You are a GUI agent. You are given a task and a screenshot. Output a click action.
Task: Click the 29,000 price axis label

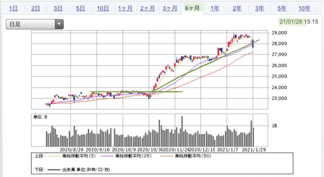tap(279, 33)
